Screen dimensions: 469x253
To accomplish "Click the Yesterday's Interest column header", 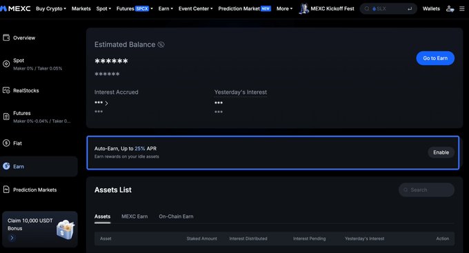I will click(x=364, y=239).
